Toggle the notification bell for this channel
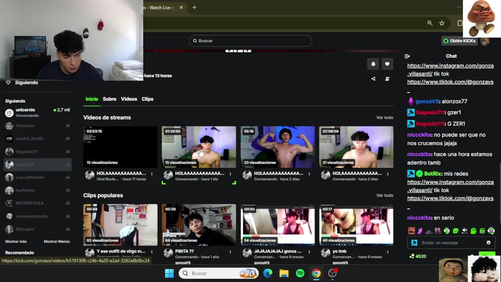This screenshot has height=282, width=501. pyautogui.click(x=373, y=64)
